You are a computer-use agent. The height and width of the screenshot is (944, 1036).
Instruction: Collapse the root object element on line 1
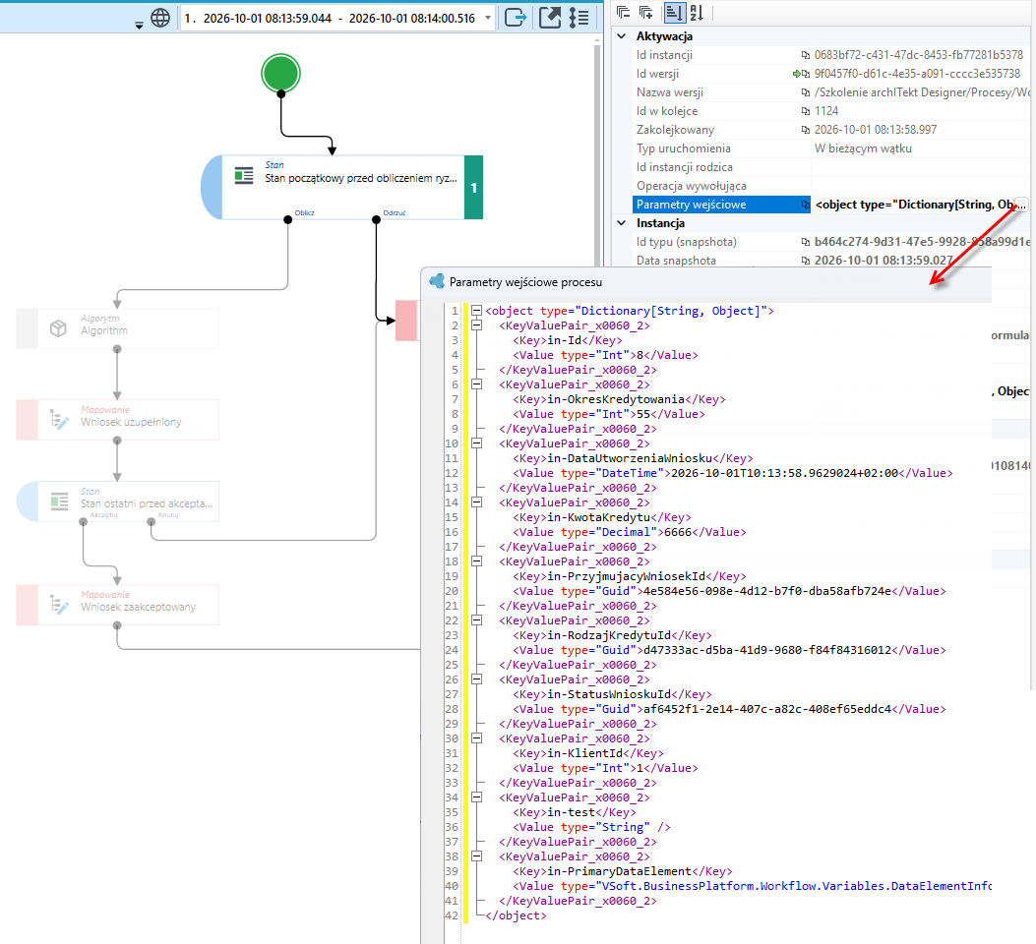(476, 311)
